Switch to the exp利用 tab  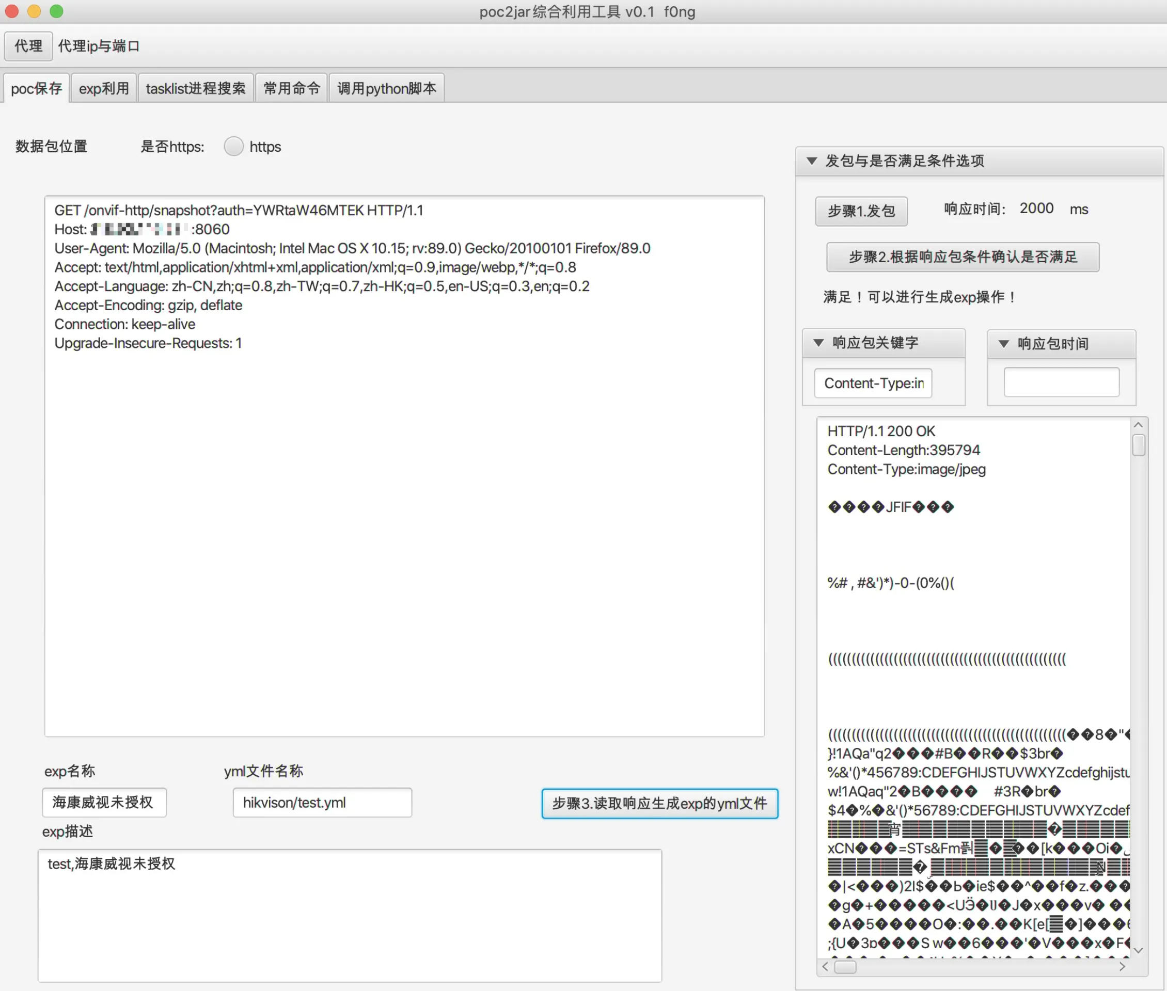click(x=104, y=88)
